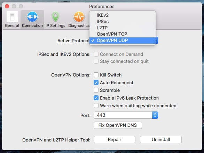Enable the Scramble checkbox
Image resolution: width=204 pixels, height=153 pixels.
coord(96,90)
